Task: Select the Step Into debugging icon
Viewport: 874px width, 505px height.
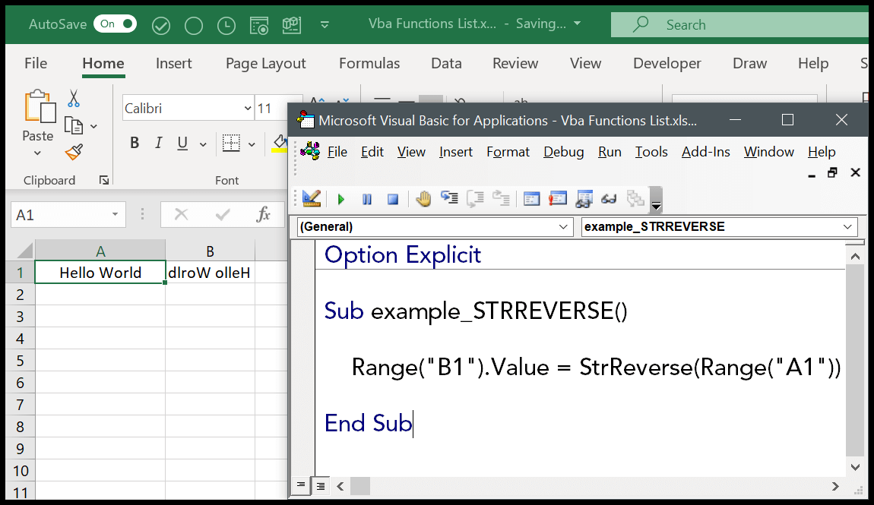Action: coord(448,198)
